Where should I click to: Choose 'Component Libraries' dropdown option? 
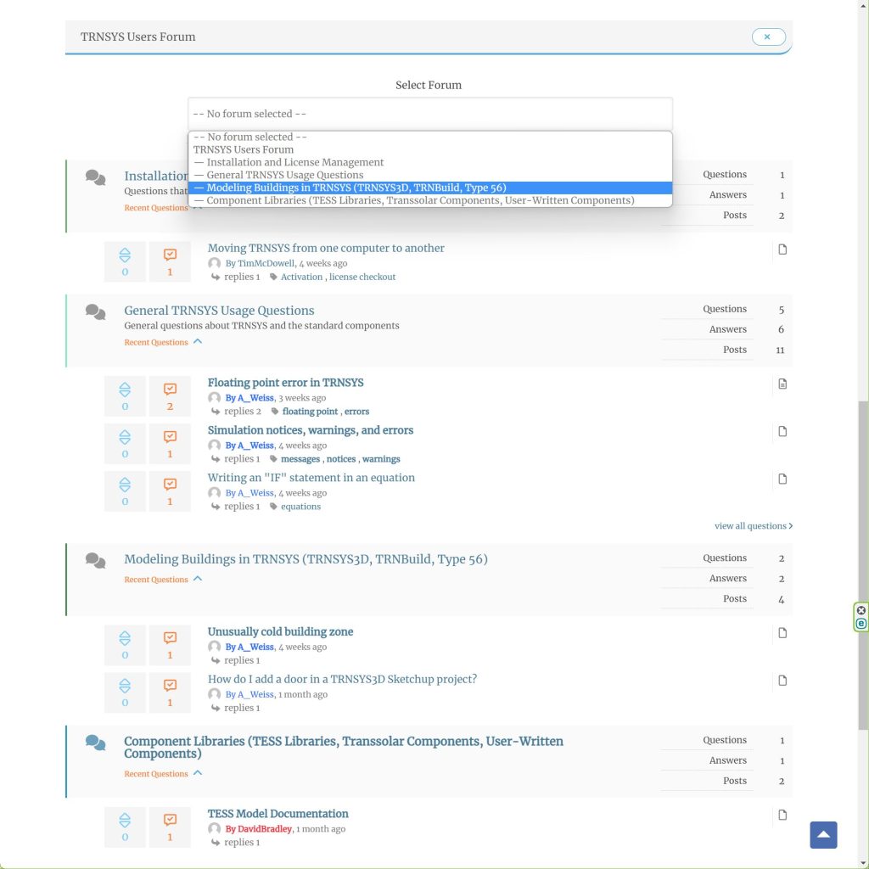pyautogui.click(x=430, y=200)
